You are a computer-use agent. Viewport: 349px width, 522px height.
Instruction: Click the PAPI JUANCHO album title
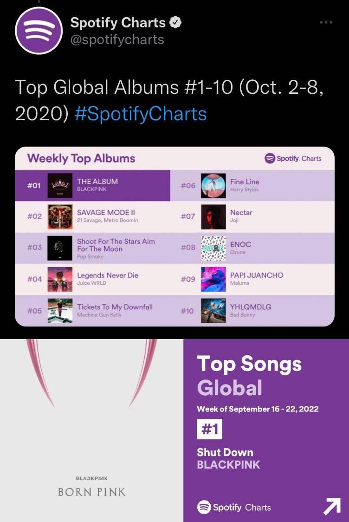click(257, 275)
